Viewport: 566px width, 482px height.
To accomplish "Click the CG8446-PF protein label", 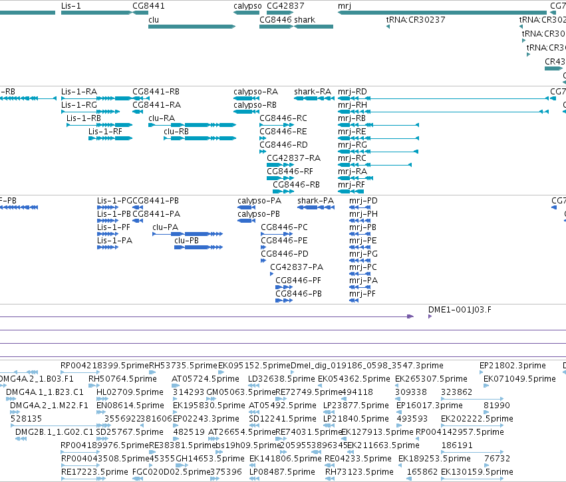I will point(298,281).
